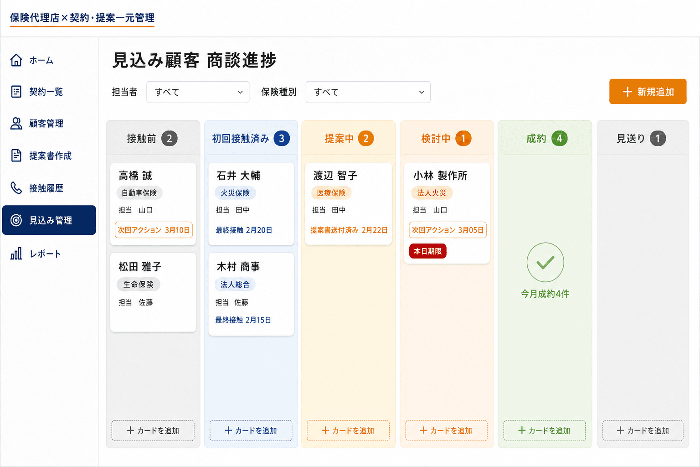Select the 顧客管理 person icon

16,124
